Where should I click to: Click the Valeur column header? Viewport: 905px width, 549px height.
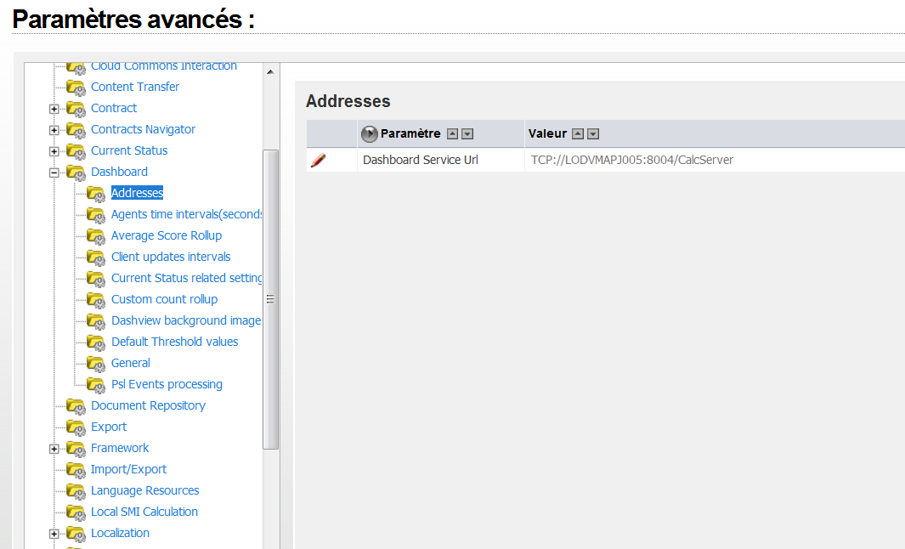[x=548, y=134]
